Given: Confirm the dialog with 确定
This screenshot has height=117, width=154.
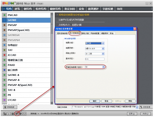Looking at the screenshot, I should click(95, 101).
